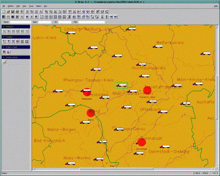Select the Text control tool
220x176 pixels.
click(9, 41)
